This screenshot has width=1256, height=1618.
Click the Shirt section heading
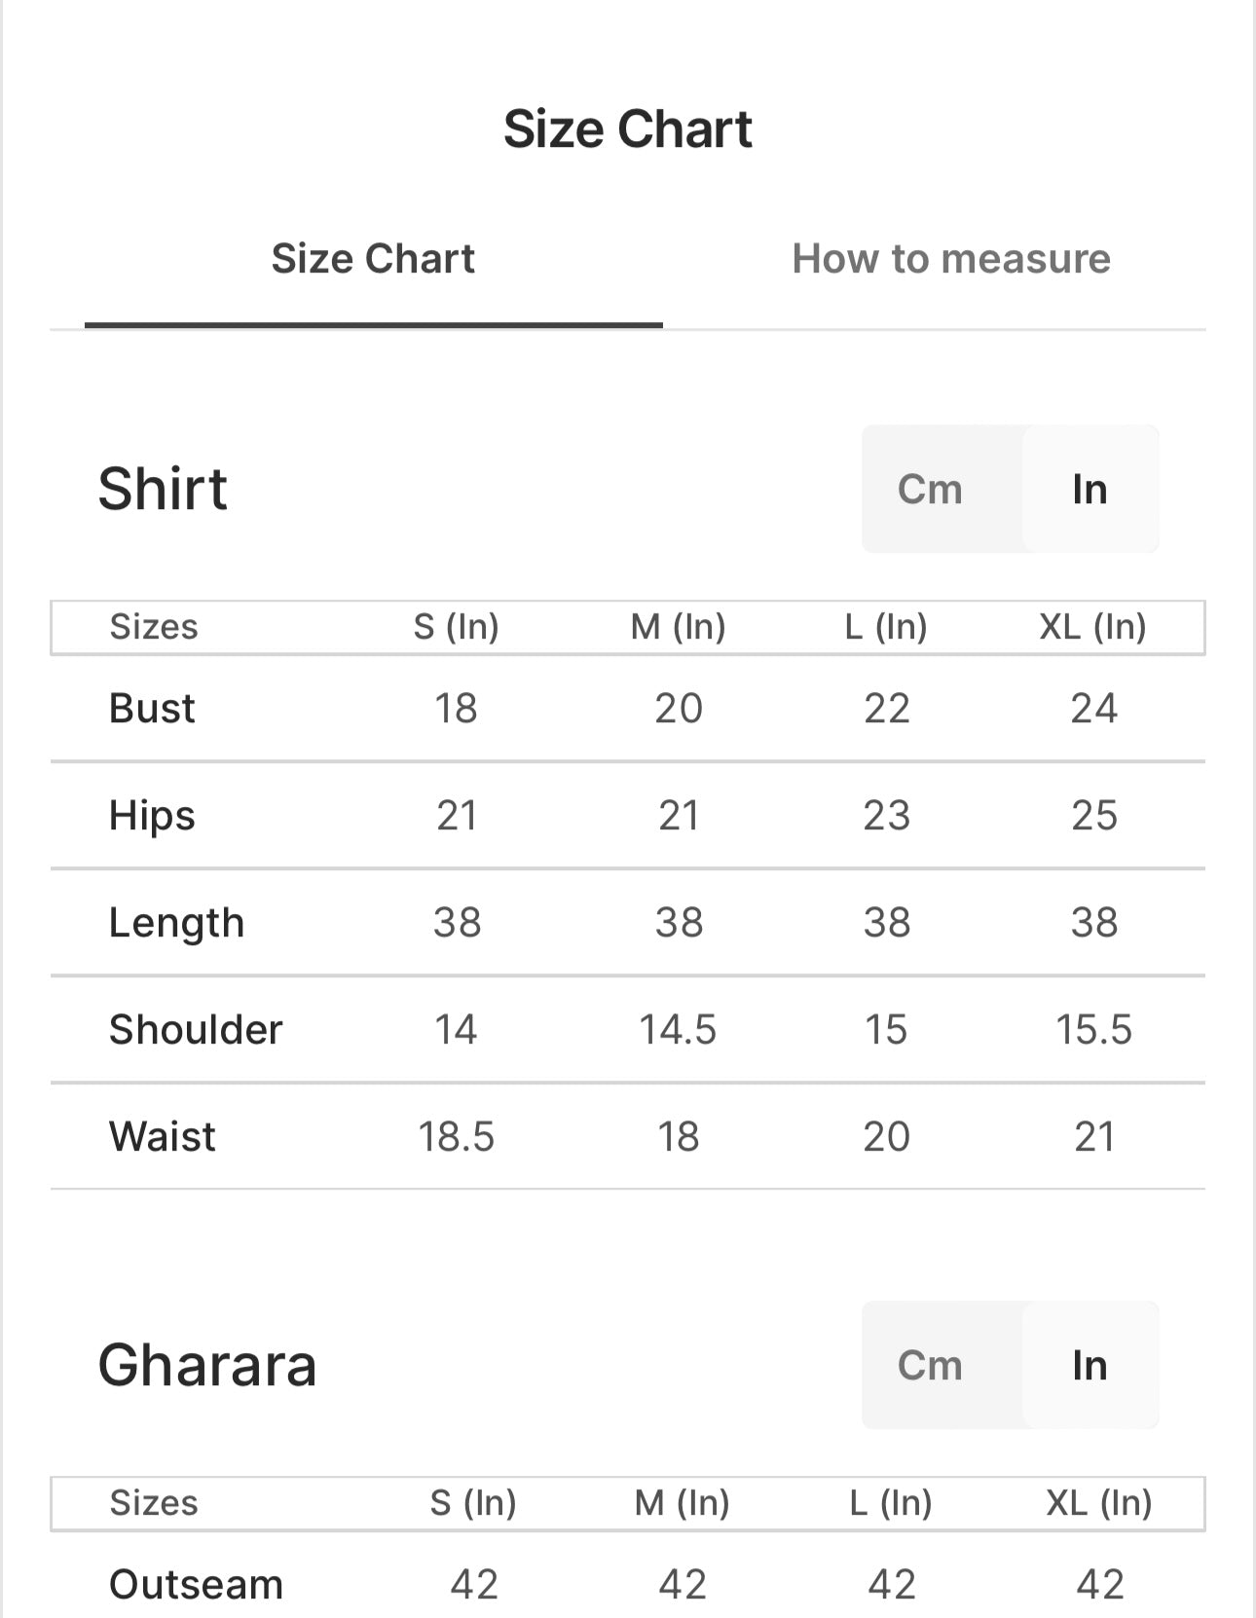(x=163, y=489)
